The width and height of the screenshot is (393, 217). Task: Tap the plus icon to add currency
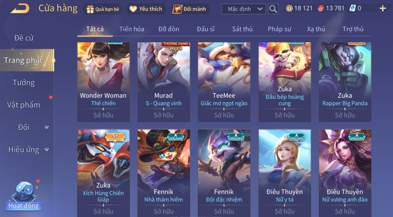383,9
